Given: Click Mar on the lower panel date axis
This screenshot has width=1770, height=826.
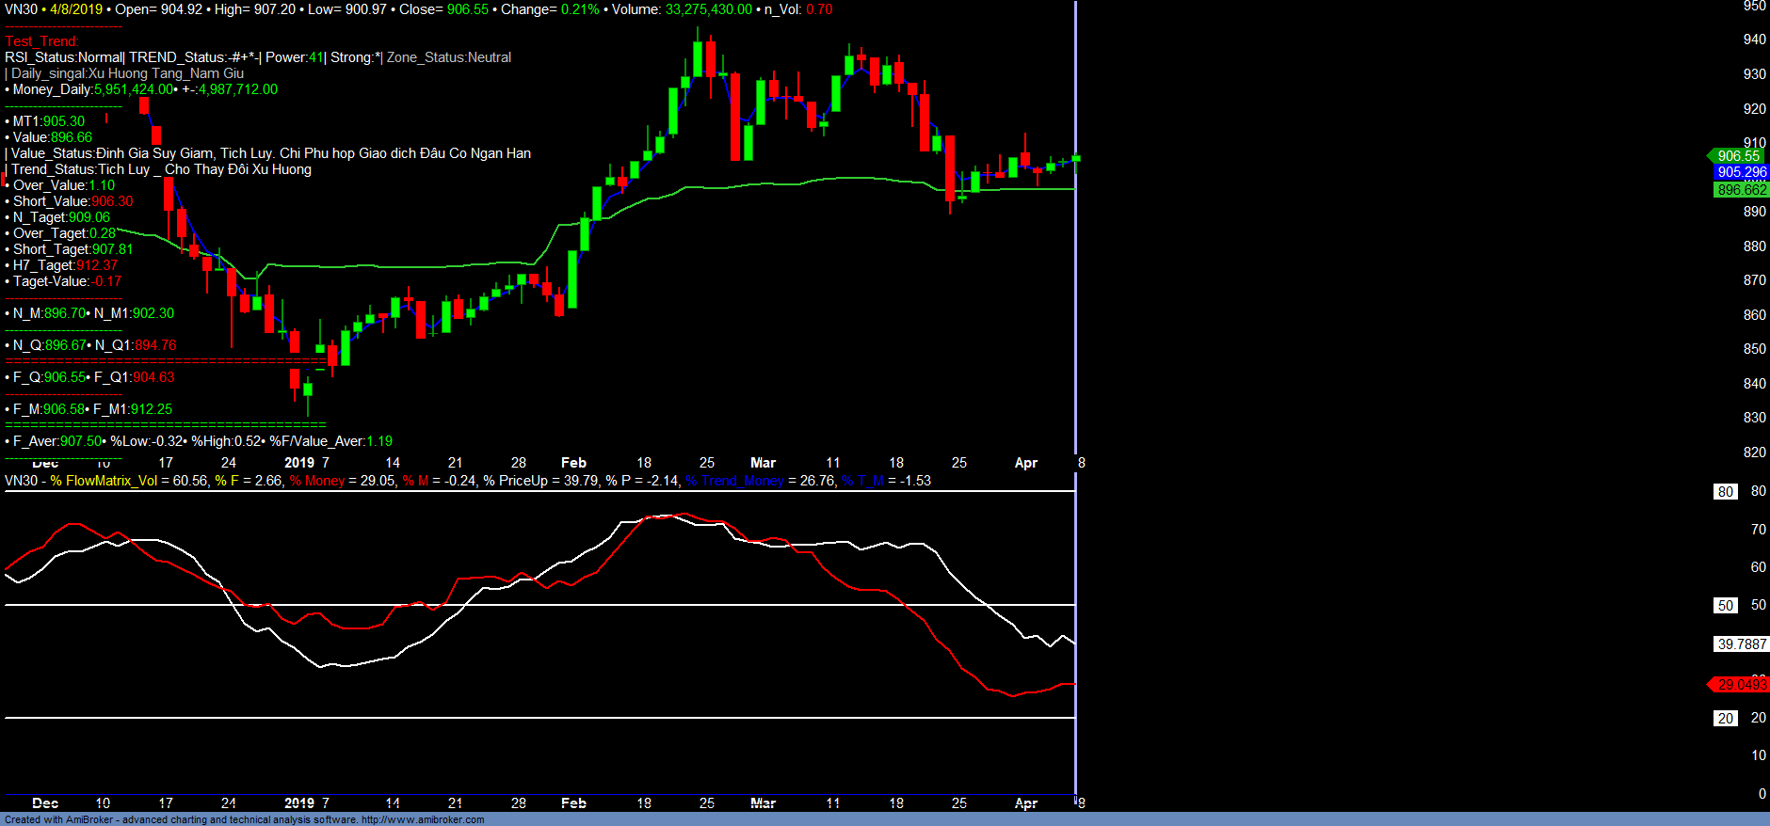Looking at the screenshot, I should click(763, 803).
